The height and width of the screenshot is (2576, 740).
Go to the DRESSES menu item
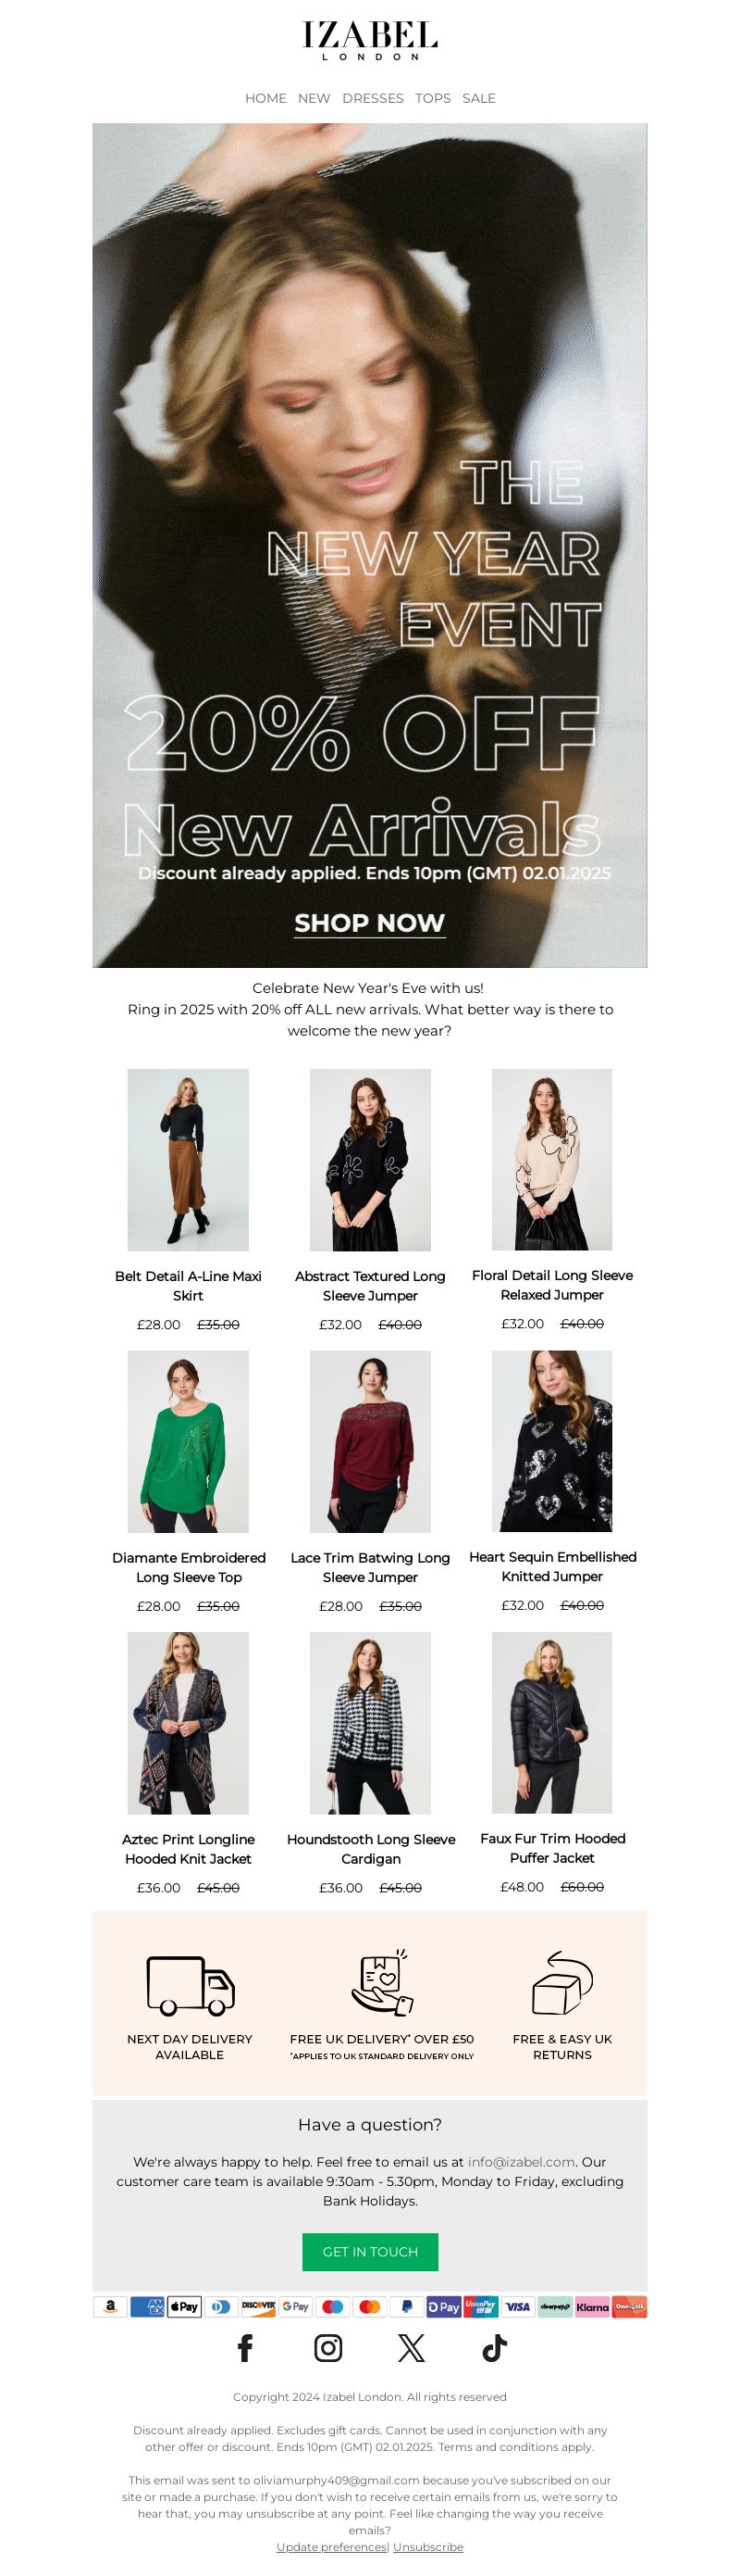coord(373,98)
